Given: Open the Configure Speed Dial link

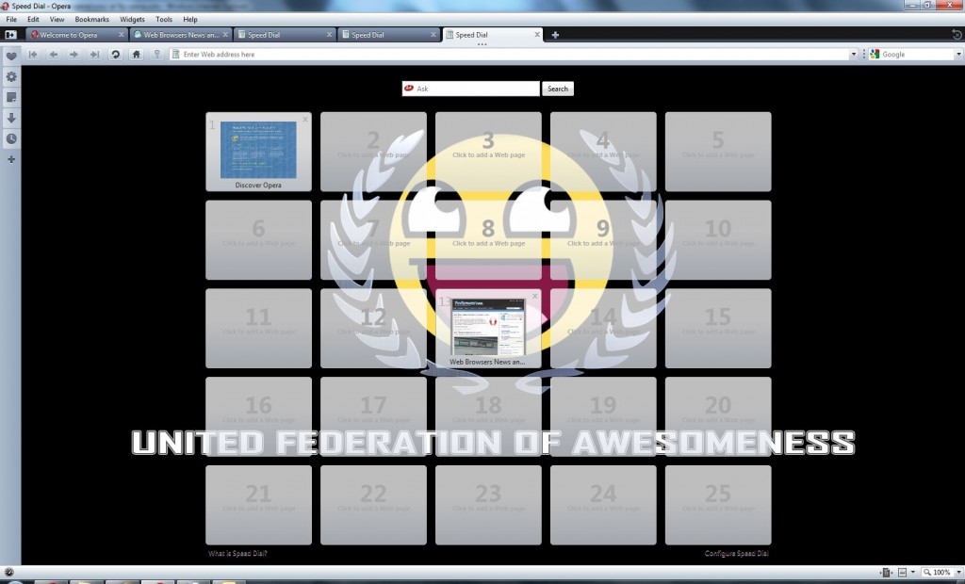Looking at the screenshot, I should tap(737, 554).
